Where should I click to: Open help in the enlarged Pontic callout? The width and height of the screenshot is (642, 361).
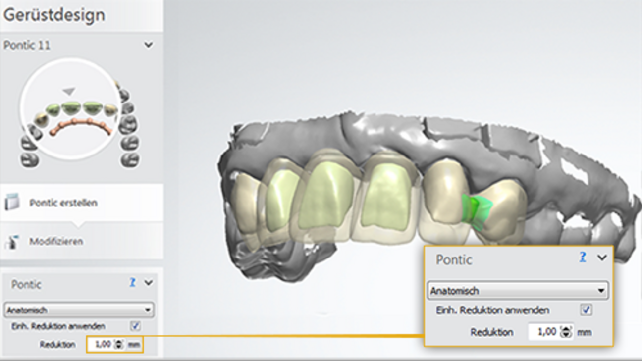583,257
